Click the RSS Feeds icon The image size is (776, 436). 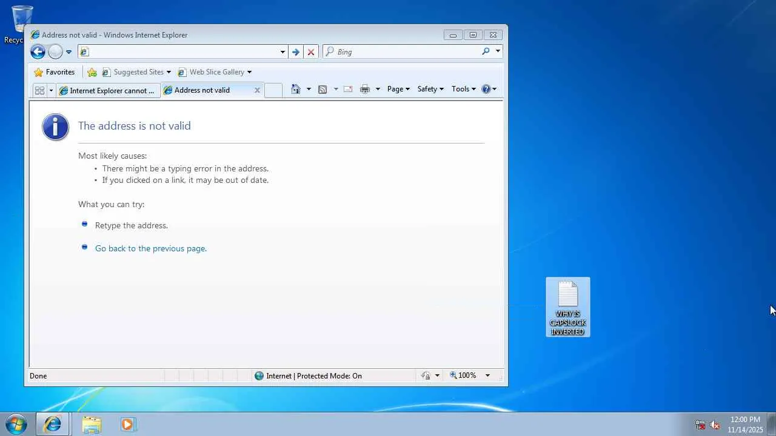pos(323,89)
